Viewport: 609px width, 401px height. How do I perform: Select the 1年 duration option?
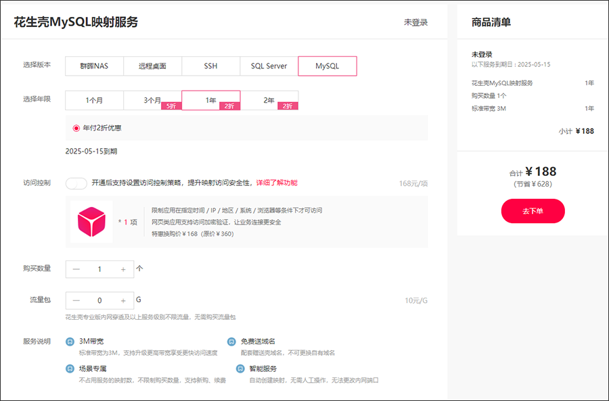[211, 100]
